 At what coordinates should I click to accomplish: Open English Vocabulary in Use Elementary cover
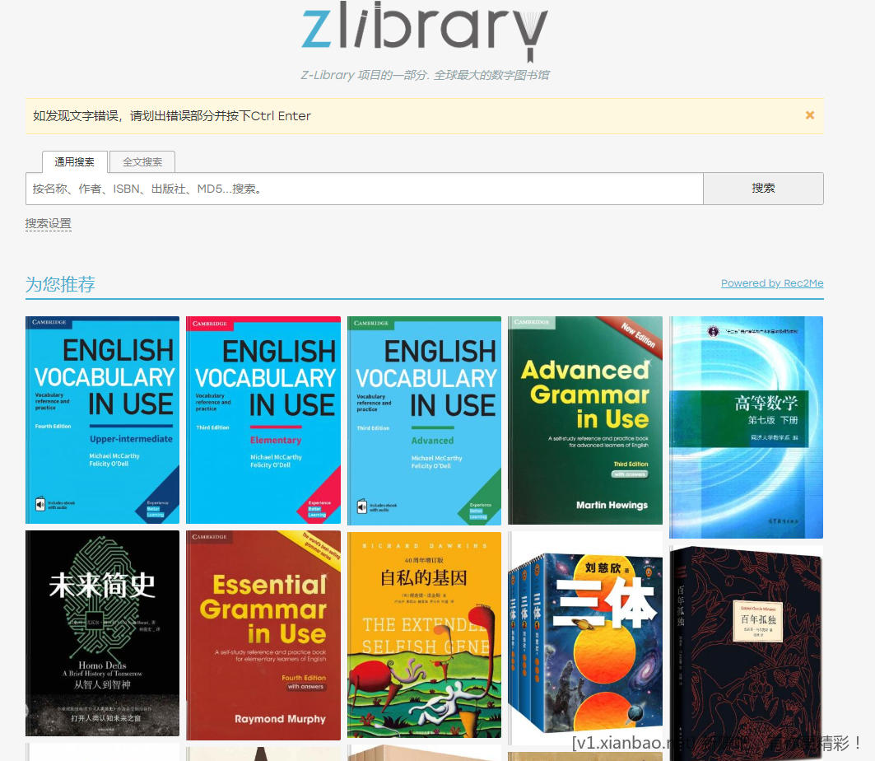[x=263, y=420]
